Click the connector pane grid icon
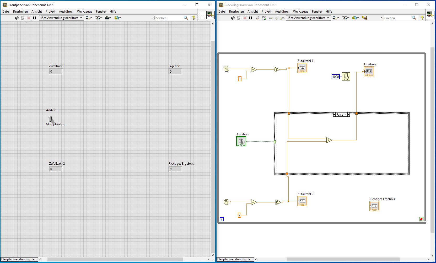The height and width of the screenshot is (263, 436). pyautogui.click(x=202, y=15)
